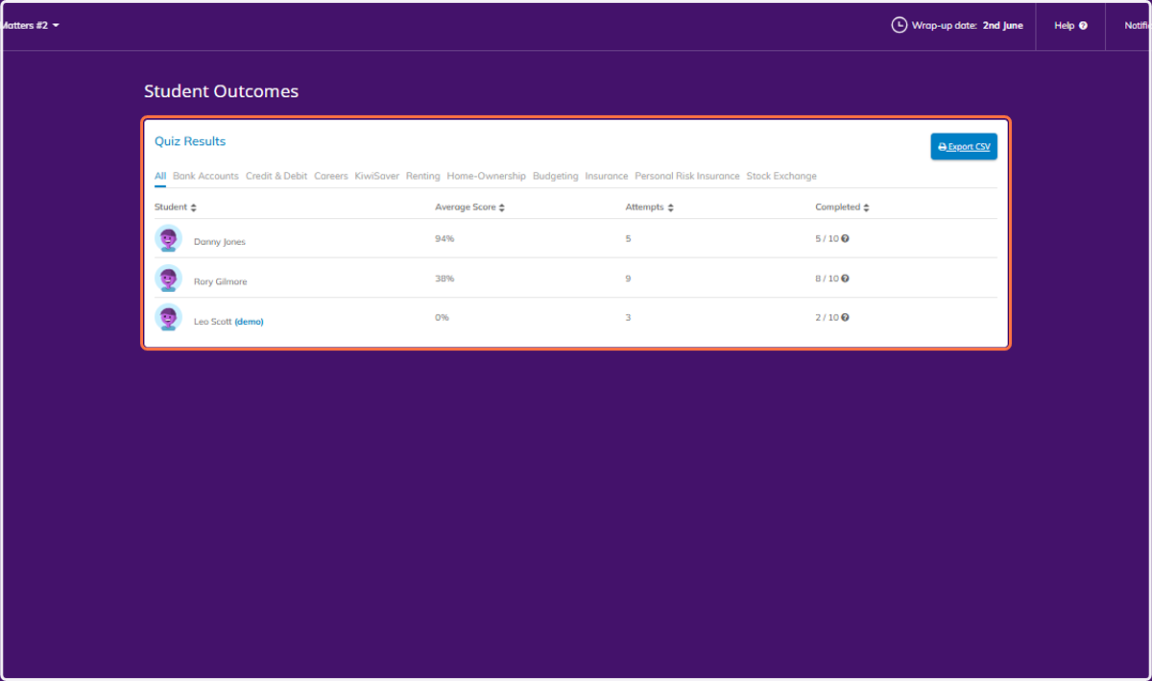Click Rory Gilmore avatar icon

click(168, 279)
